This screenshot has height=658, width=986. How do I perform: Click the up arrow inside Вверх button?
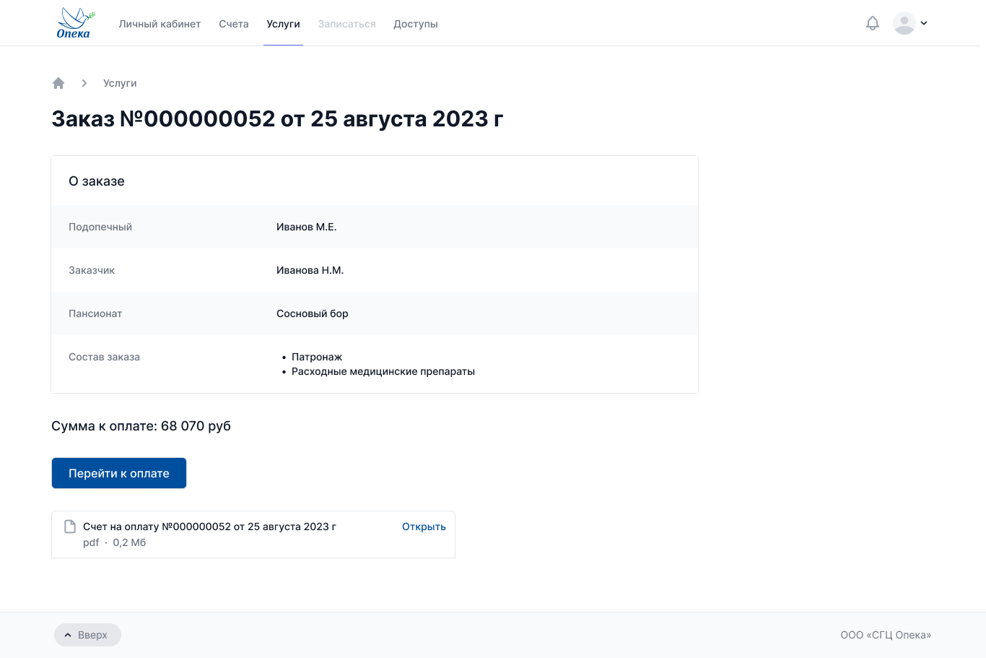68,636
